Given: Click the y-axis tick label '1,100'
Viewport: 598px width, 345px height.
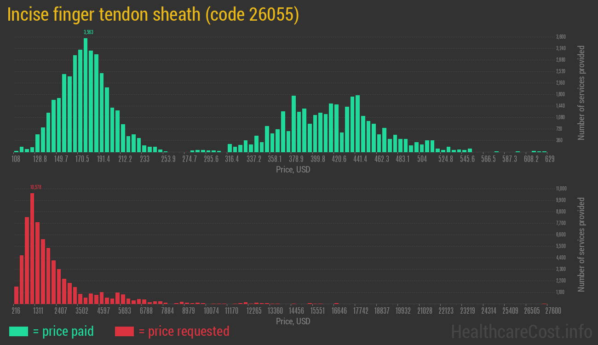Looking at the screenshot, I should point(561,292).
